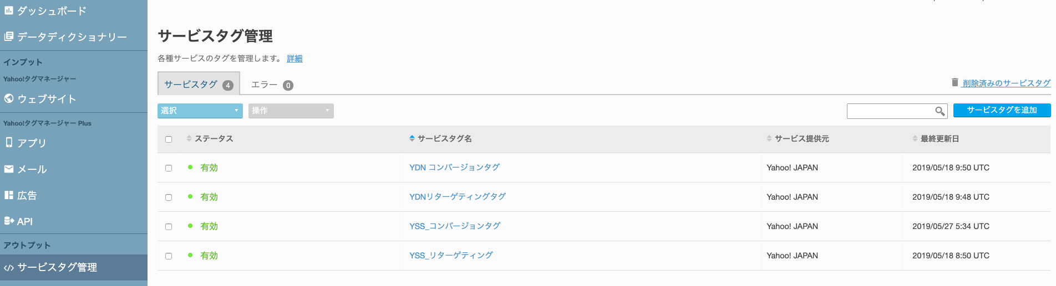The width and height of the screenshot is (1056, 286).
Task: Click the data dictionary icon
Action: pos(8,37)
